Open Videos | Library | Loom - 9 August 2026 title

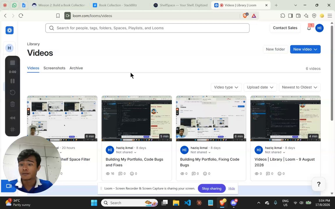tap(284, 162)
